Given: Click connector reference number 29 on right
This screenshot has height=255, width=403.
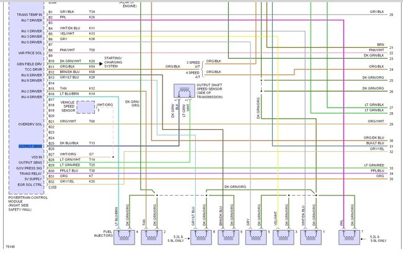Looking at the screenshot, I should [x=391, y=124].
